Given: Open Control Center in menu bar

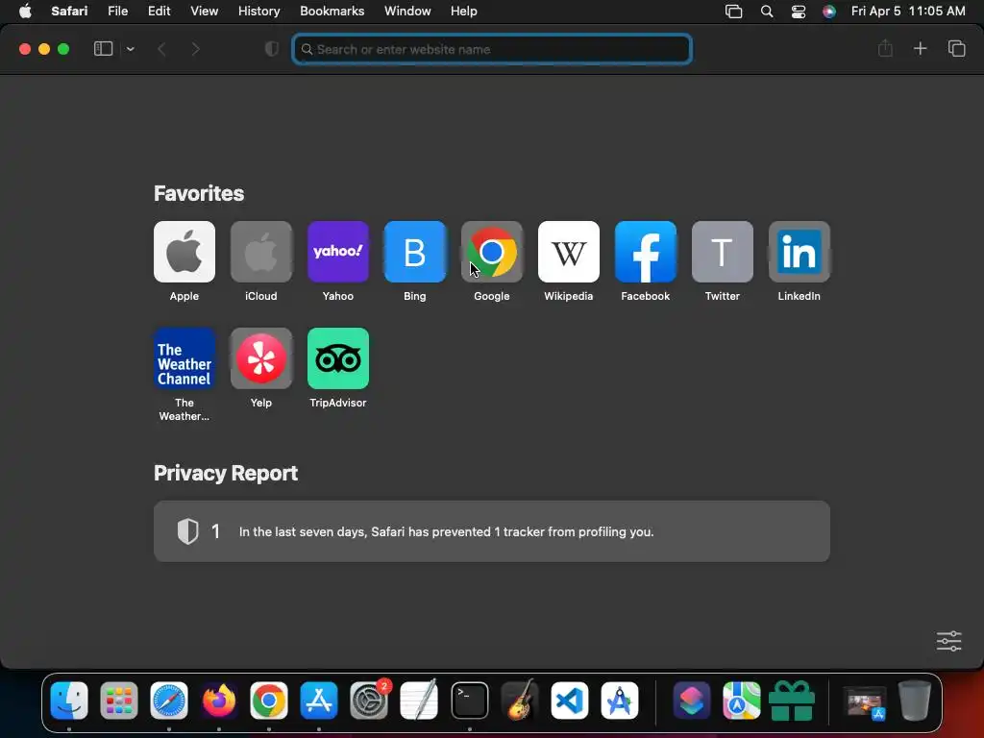Looking at the screenshot, I should [799, 12].
